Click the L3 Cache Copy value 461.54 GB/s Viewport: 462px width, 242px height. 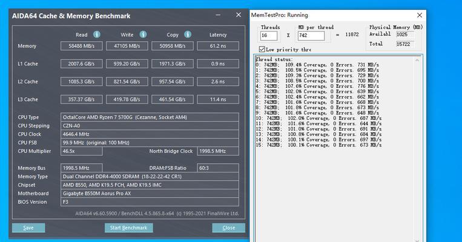point(173,99)
